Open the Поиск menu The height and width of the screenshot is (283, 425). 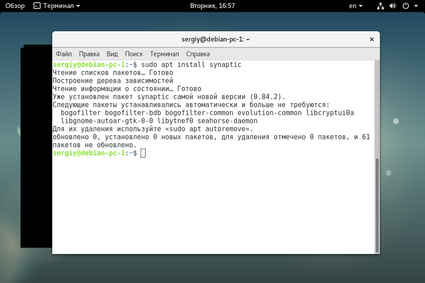134,54
